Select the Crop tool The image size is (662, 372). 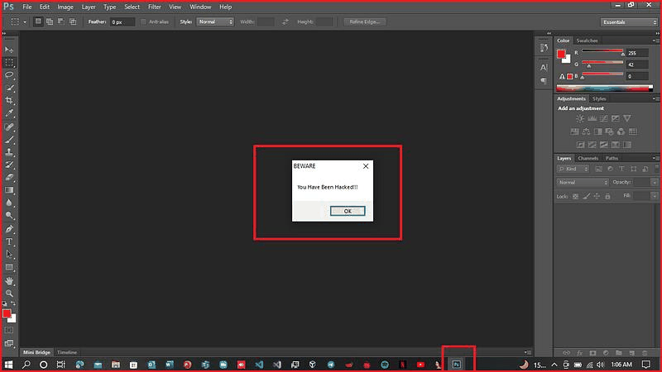tap(9, 100)
